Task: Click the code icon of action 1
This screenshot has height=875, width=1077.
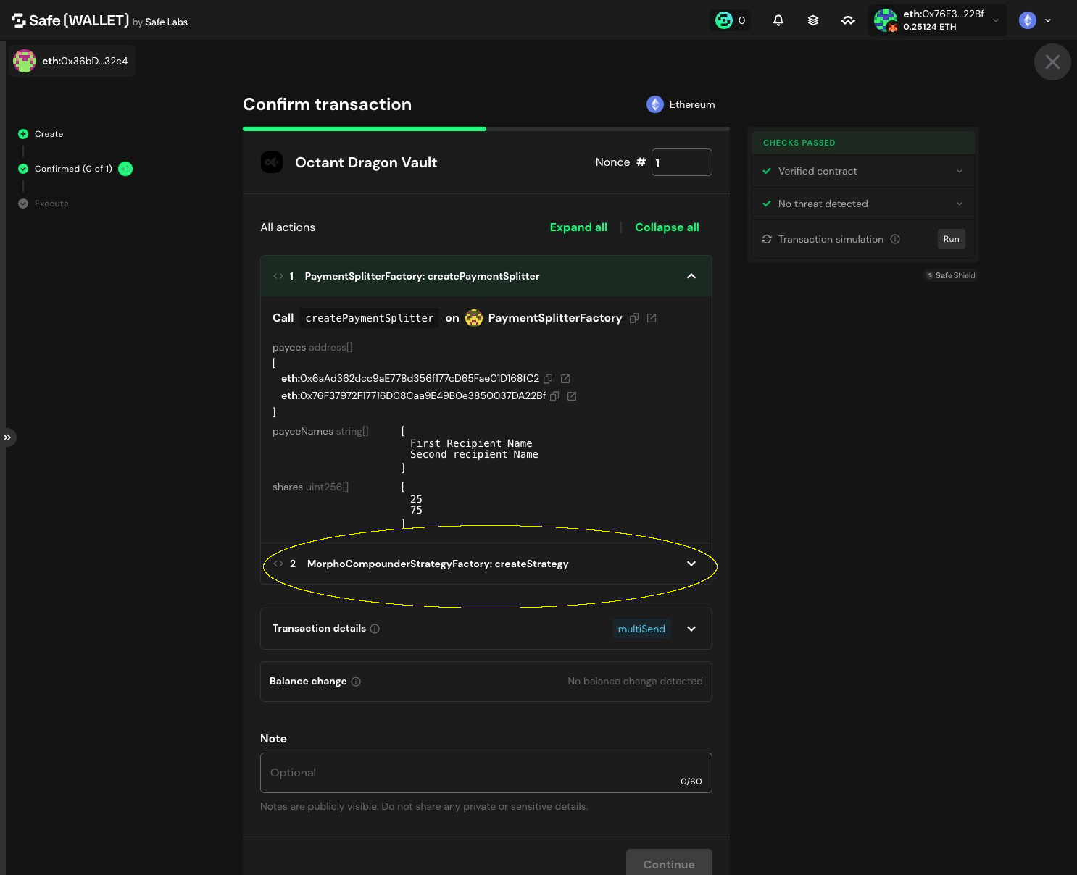Action: (x=278, y=276)
